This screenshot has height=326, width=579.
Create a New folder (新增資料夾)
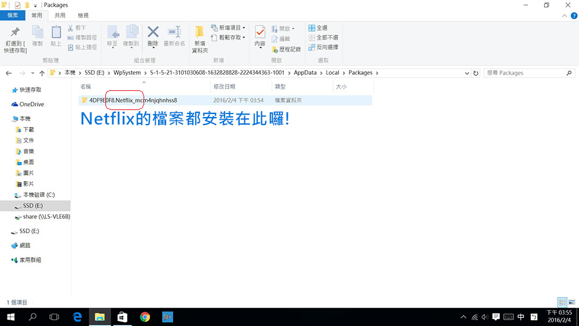(x=200, y=39)
